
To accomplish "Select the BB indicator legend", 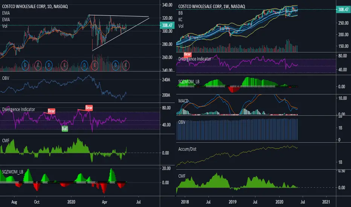I will (180, 13).
